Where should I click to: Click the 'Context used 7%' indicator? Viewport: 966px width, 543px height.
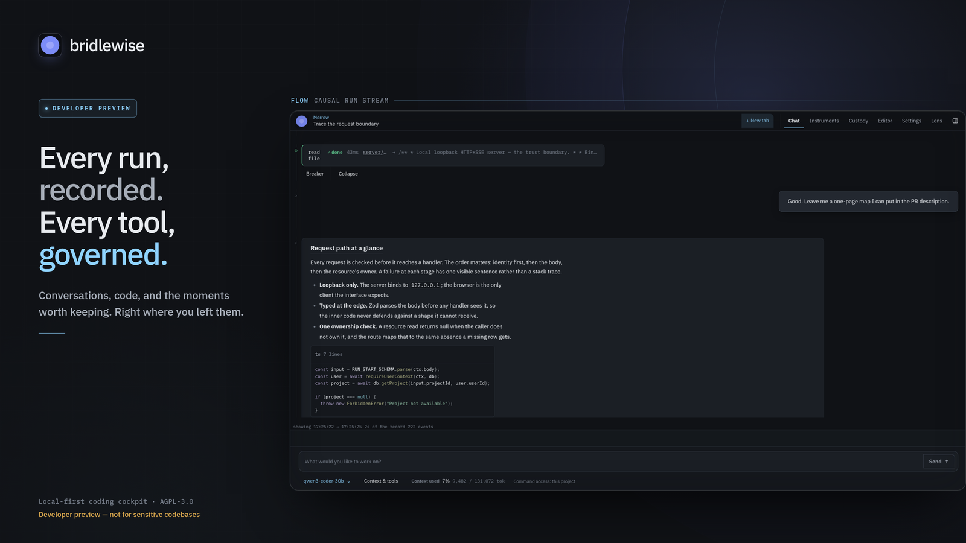click(x=430, y=481)
